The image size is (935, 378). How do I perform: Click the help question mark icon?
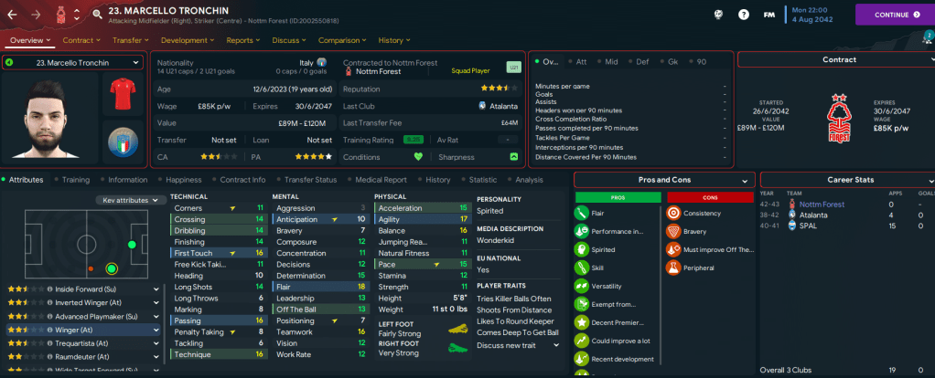pos(744,15)
